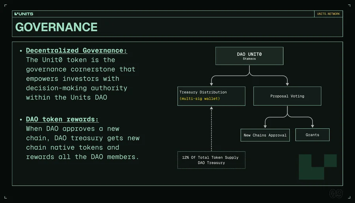Click the slide number 09
355x203 pixels.
(336, 194)
